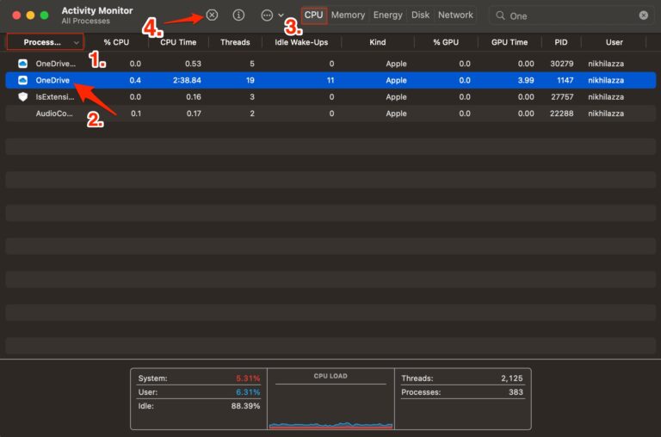Image resolution: width=661 pixels, height=437 pixels.
Task: Click the CPU Load graph
Action: (x=330, y=404)
